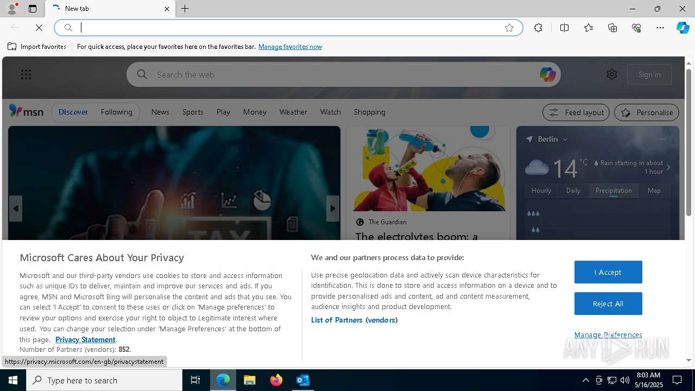Open Settings and more ellipsis menu
Screen dimensions: 695x391
[x=660, y=28]
